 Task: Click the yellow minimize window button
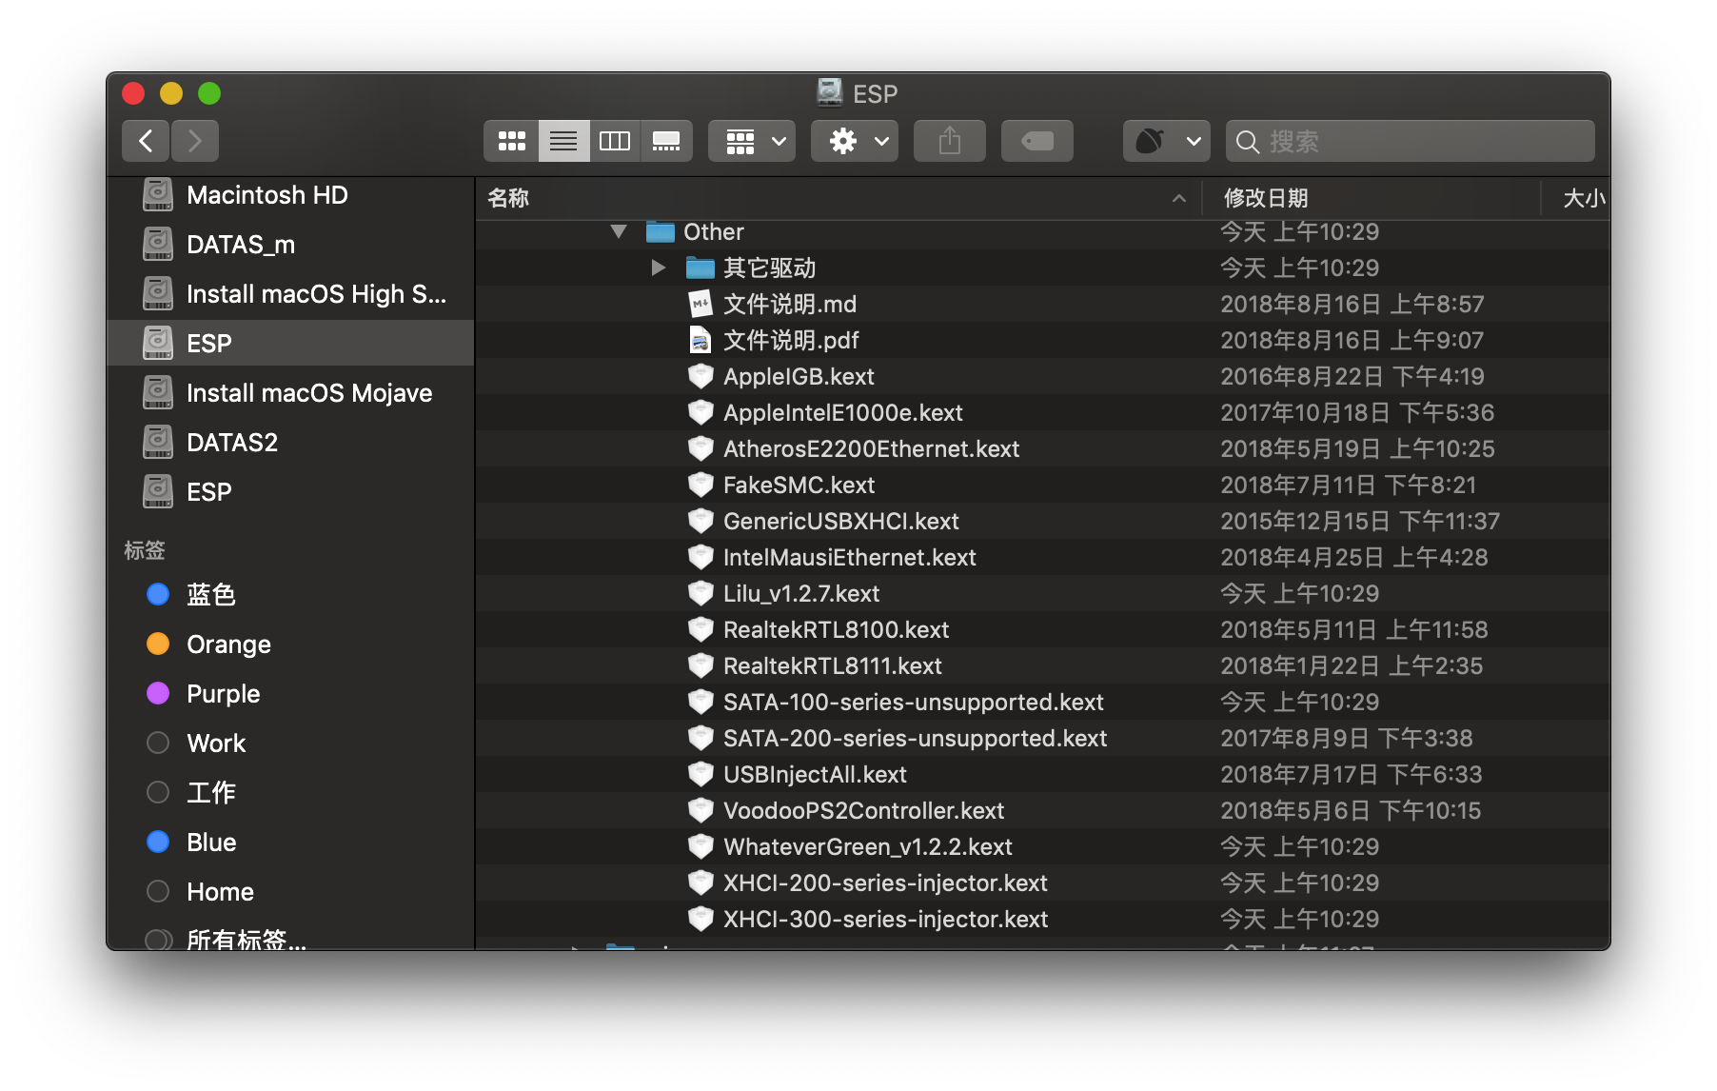point(171,93)
